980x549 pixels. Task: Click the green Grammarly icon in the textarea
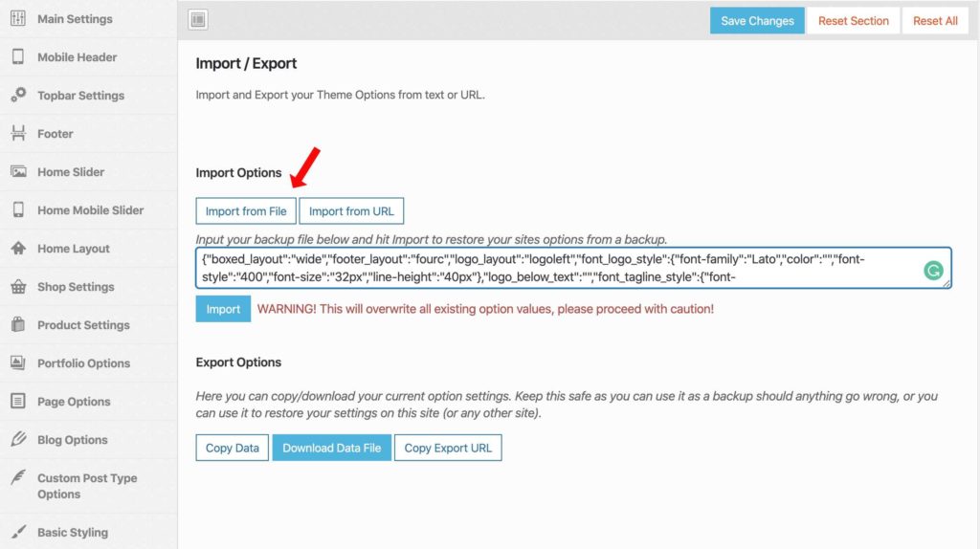(933, 270)
